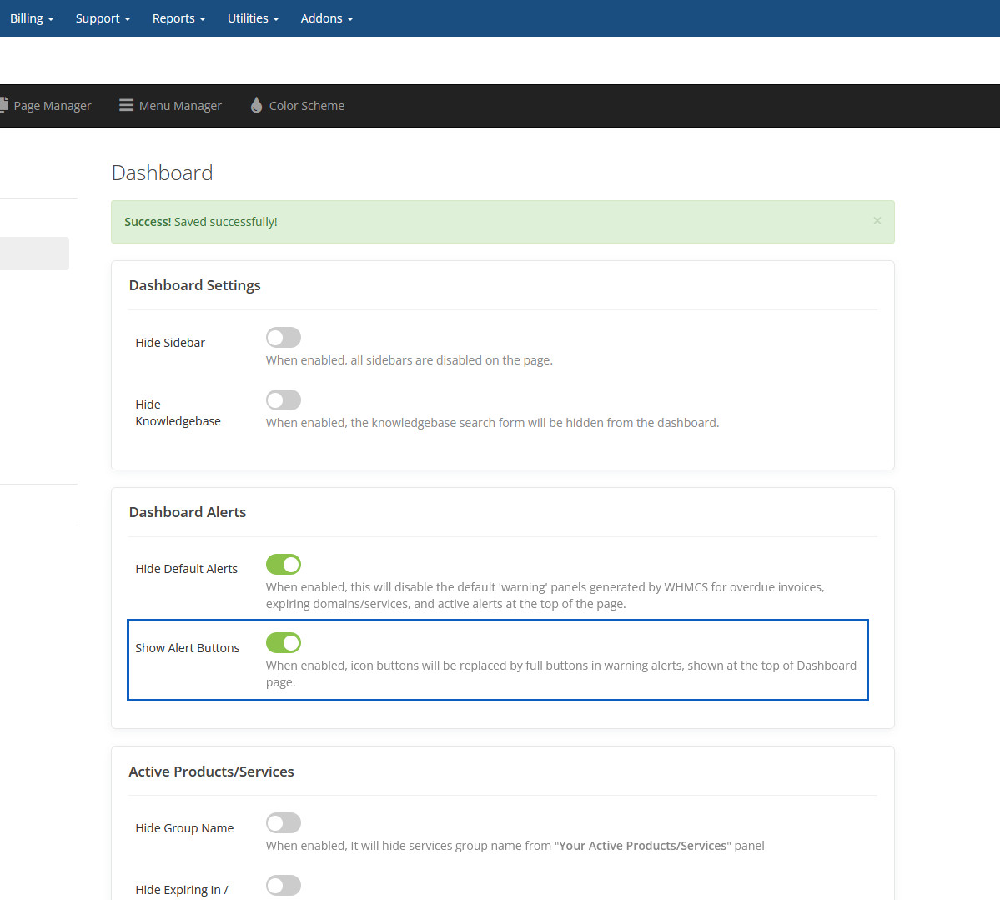This screenshot has width=1000, height=900.
Task: Click the 'Show Alert Buttons' label text
Action: coord(188,648)
